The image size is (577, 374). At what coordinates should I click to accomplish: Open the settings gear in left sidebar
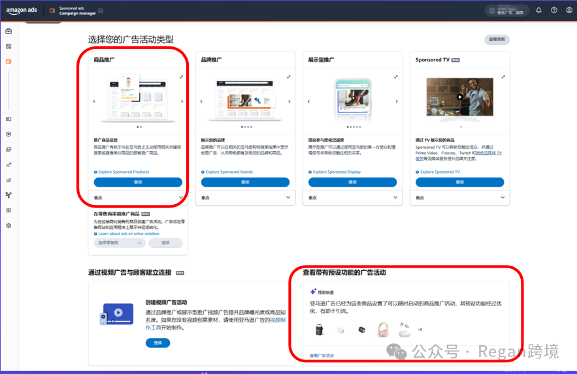coord(8,226)
